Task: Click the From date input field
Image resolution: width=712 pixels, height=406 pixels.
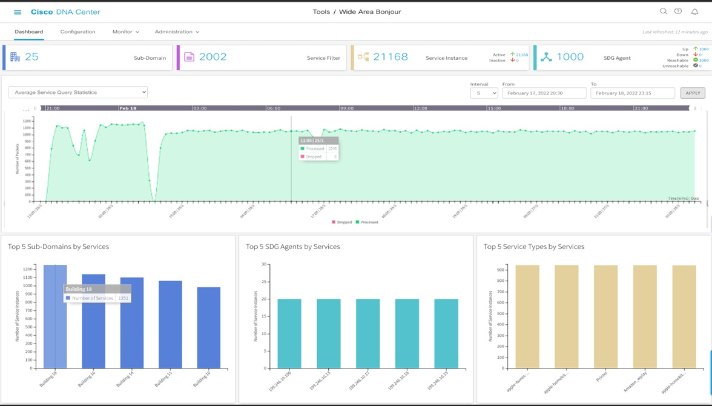Action: (544, 93)
